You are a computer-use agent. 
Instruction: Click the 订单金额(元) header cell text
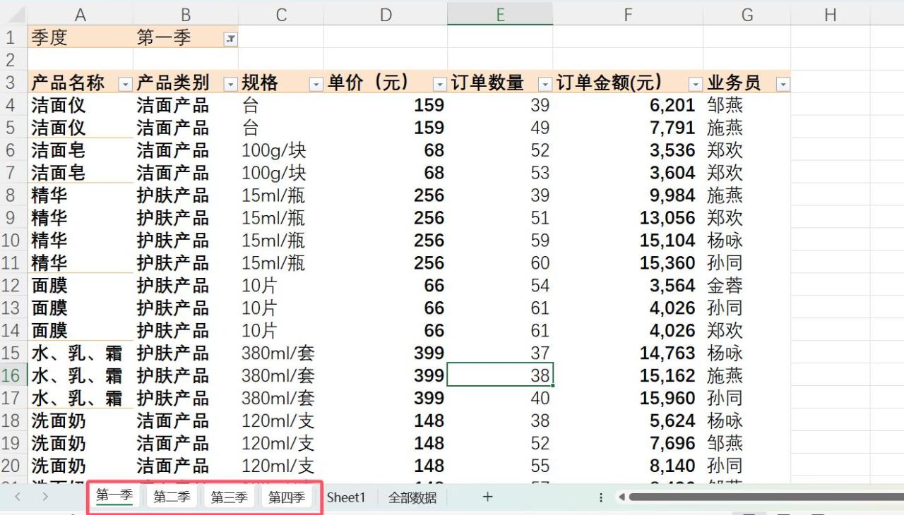[x=608, y=83]
